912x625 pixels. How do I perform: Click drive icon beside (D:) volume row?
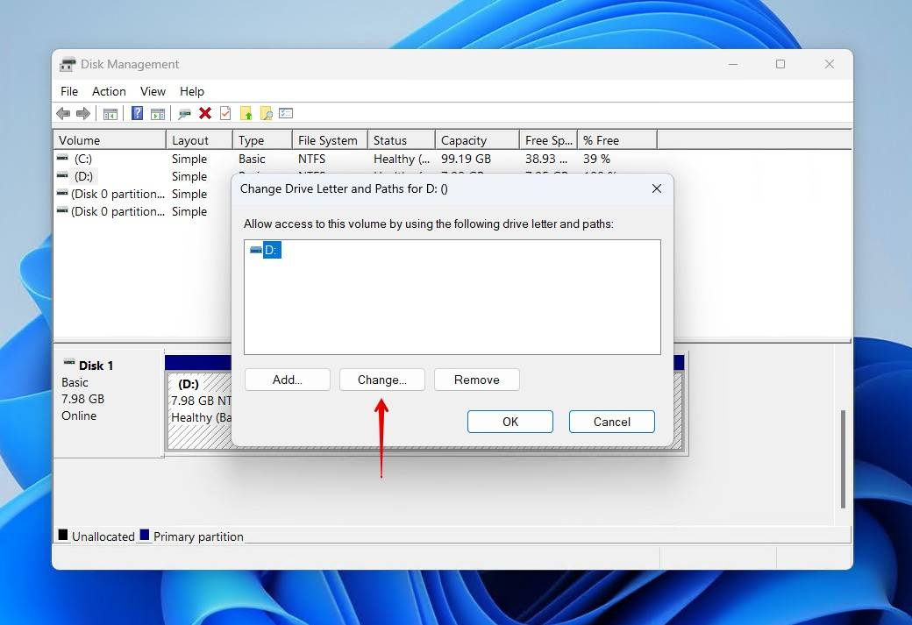coord(62,175)
